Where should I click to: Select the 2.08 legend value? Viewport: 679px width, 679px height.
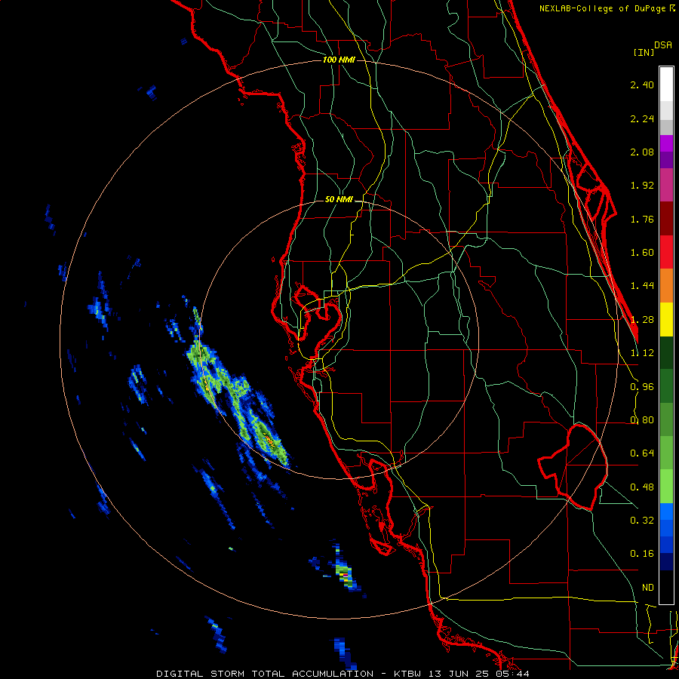click(642, 152)
